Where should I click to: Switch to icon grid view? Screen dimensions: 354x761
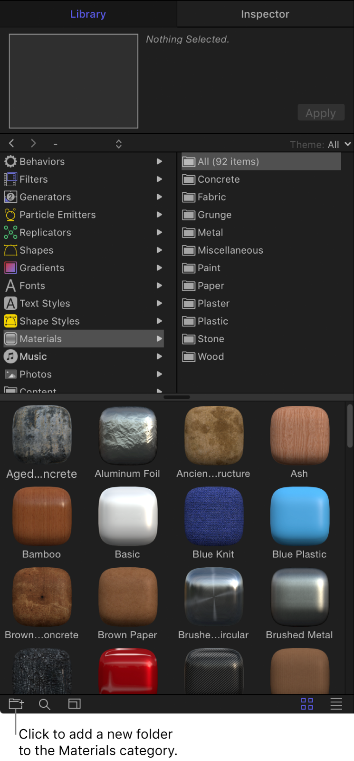coord(307,704)
